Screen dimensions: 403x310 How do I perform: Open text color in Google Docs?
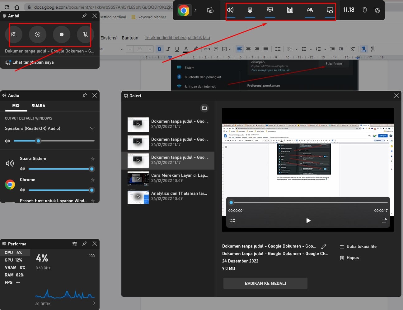186,49
